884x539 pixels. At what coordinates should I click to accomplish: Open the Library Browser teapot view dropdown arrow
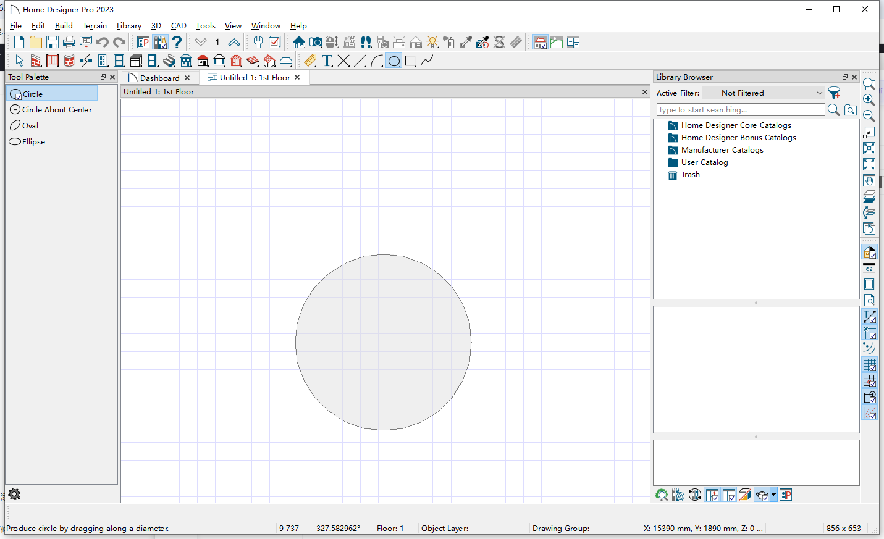point(773,495)
